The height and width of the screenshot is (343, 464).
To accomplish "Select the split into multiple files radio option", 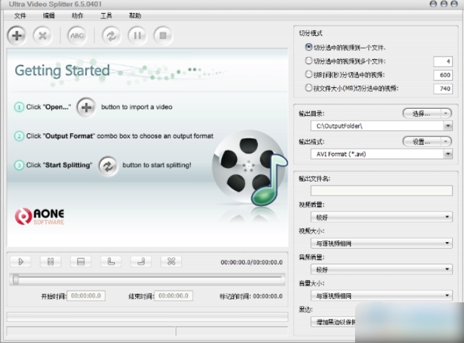I will pyautogui.click(x=309, y=61).
